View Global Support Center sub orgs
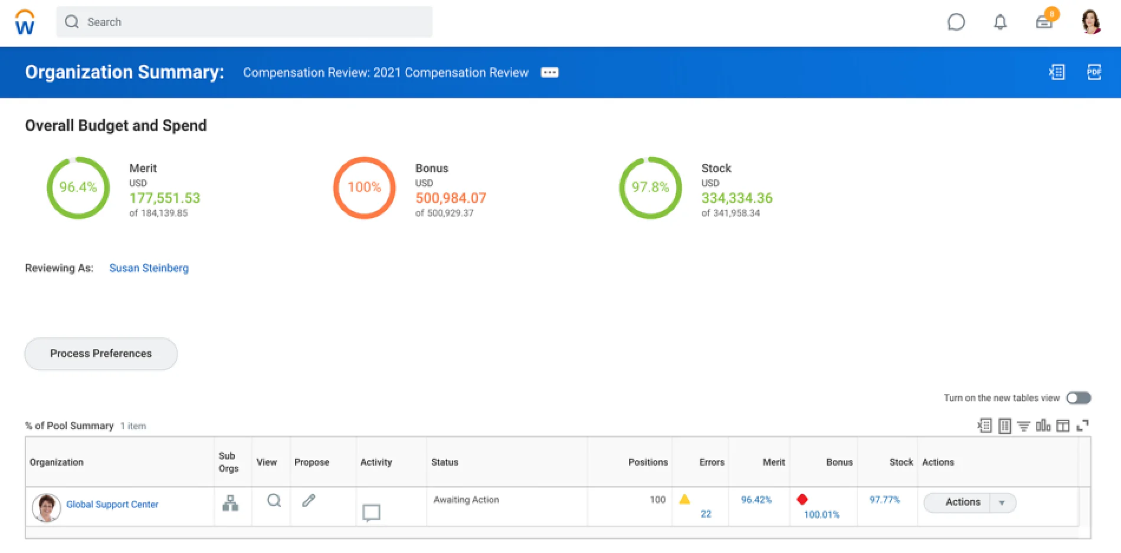 (x=230, y=503)
